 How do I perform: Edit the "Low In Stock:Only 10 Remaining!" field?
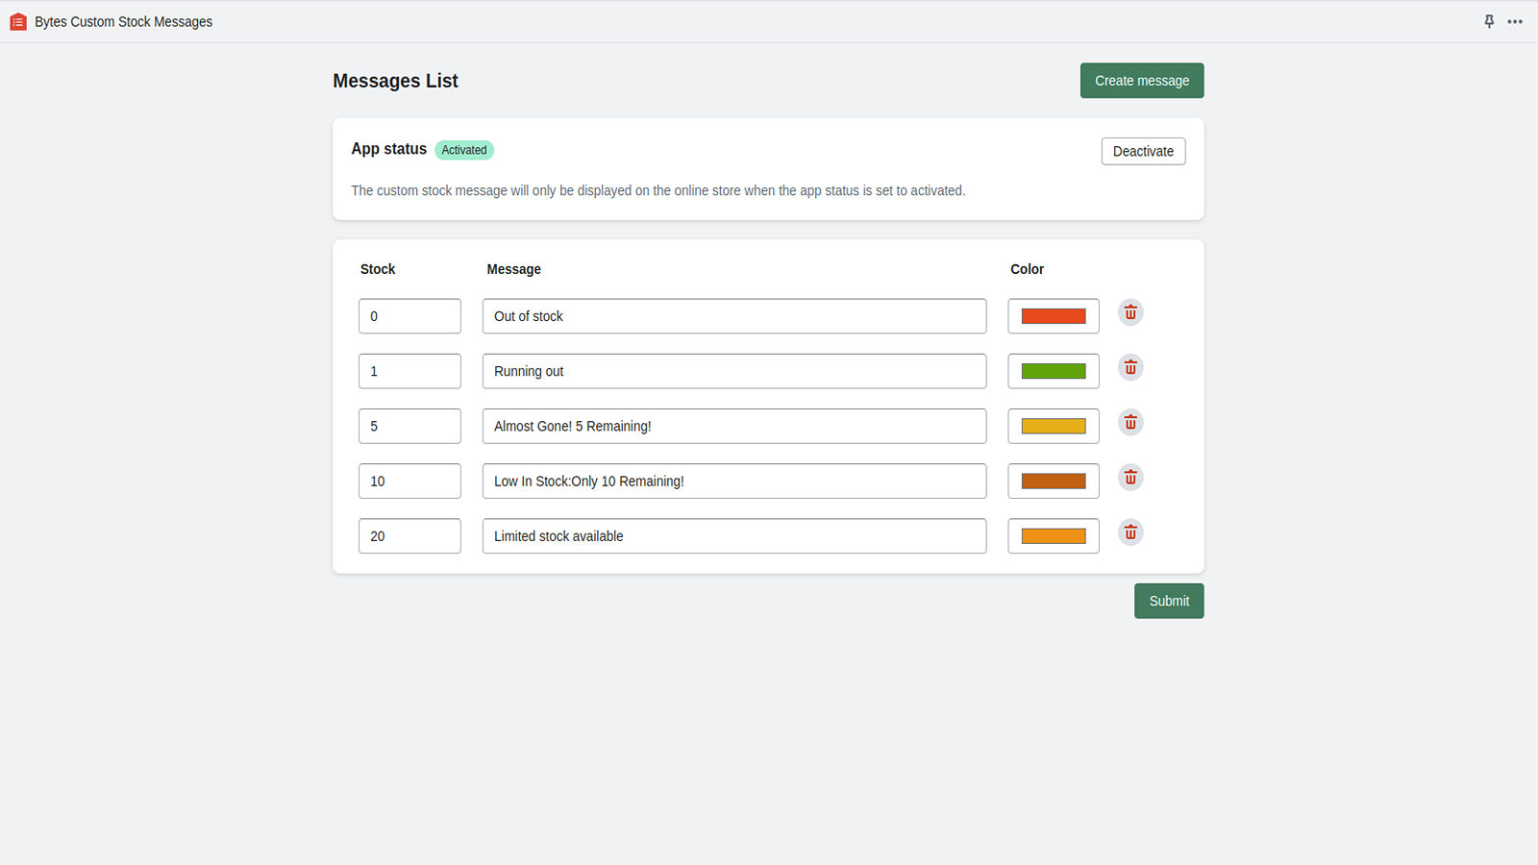click(x=734, y=481)
